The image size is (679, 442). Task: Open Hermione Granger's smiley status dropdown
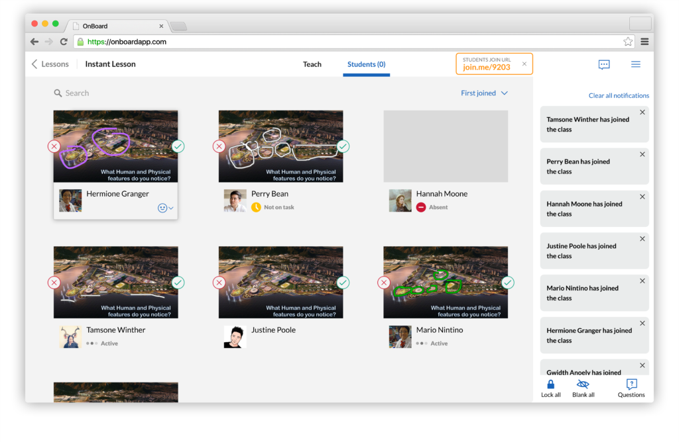pyautogui.click(x=166, y=208)
